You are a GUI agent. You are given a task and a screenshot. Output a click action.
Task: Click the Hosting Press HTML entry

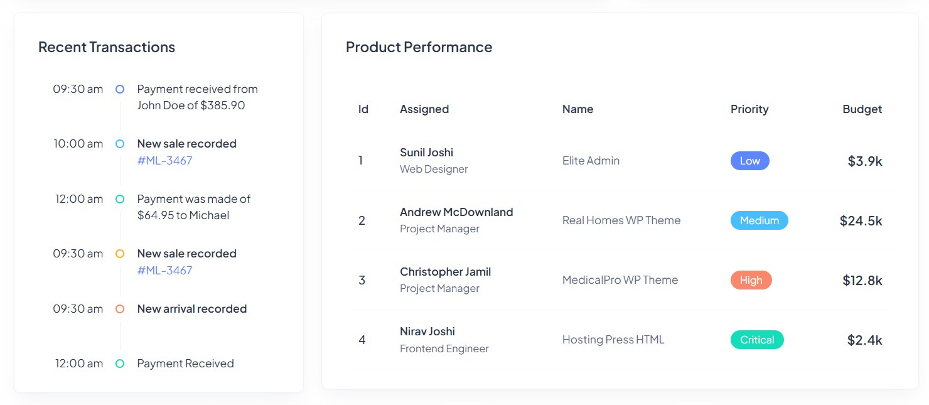coord(613,340)
